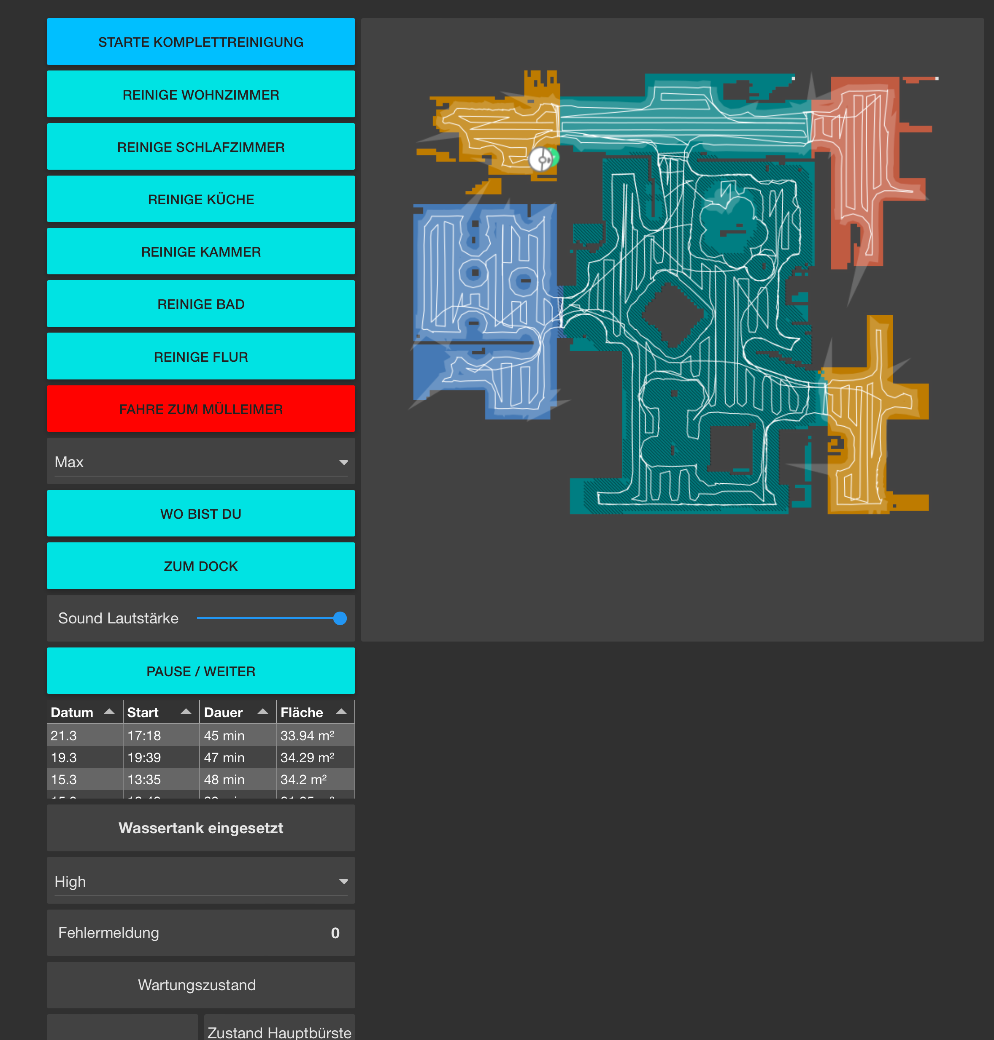Open the High water level dropdown
The image size is (994, 1040).
201,881
